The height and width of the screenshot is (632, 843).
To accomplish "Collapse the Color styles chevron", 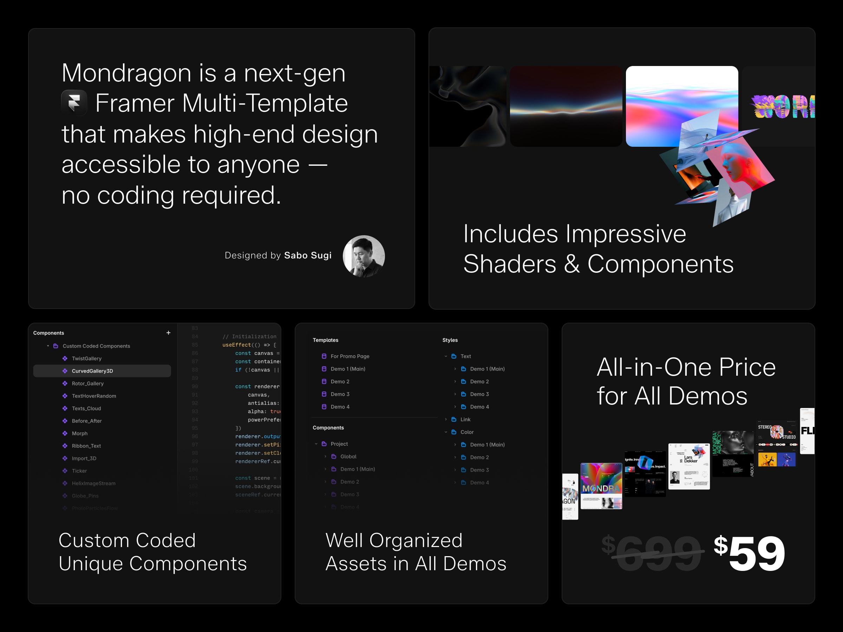I will pos(446,432).
